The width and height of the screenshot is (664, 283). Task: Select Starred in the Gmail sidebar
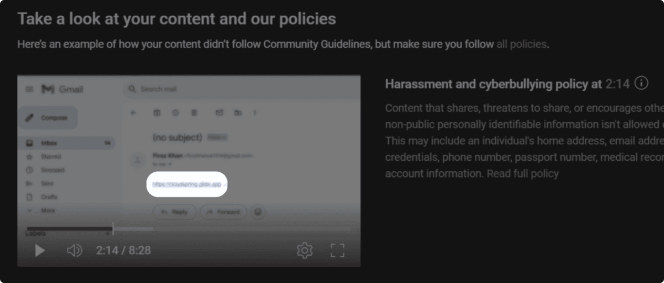coord(51,156)
